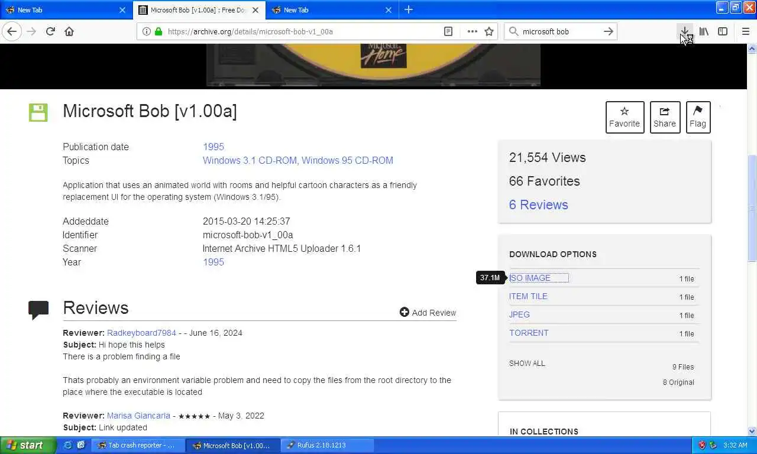Screen dimensions: 757x454
Task: Click the red shield tray icon
Action: pyautogui.click(x=702, y=445)
